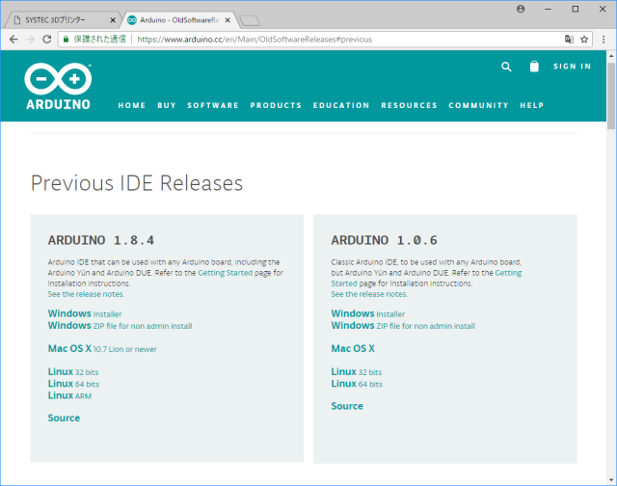Click the 'Previous IDE Releases' heading
This screenshot has height=486, width=617.
tap(137, 183)
